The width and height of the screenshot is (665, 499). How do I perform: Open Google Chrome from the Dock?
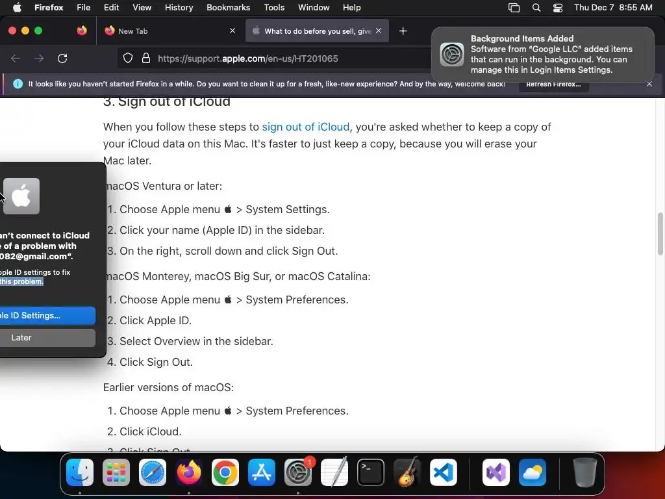[225, 472]
